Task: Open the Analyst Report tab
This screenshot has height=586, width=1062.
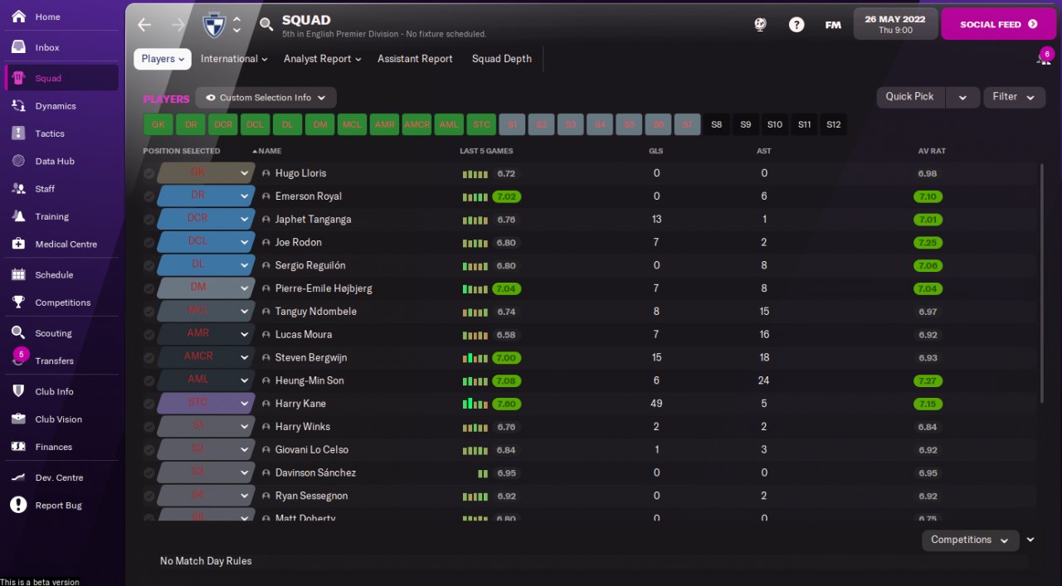Action: (322, 59)
